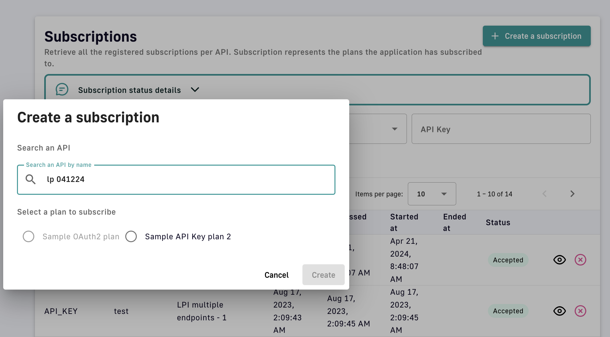The width and height of the screenshot is (610, 337).
Task: Select the Sample OAuth2 plan radio button
Action: point(29,237)
